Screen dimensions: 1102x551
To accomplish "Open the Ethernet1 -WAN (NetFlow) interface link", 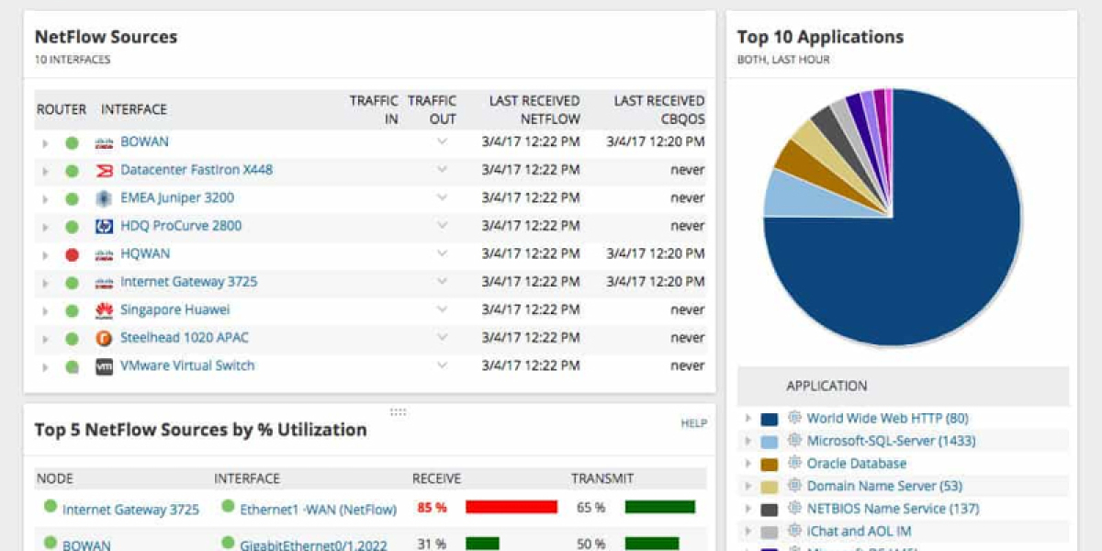I will (318, 509).
